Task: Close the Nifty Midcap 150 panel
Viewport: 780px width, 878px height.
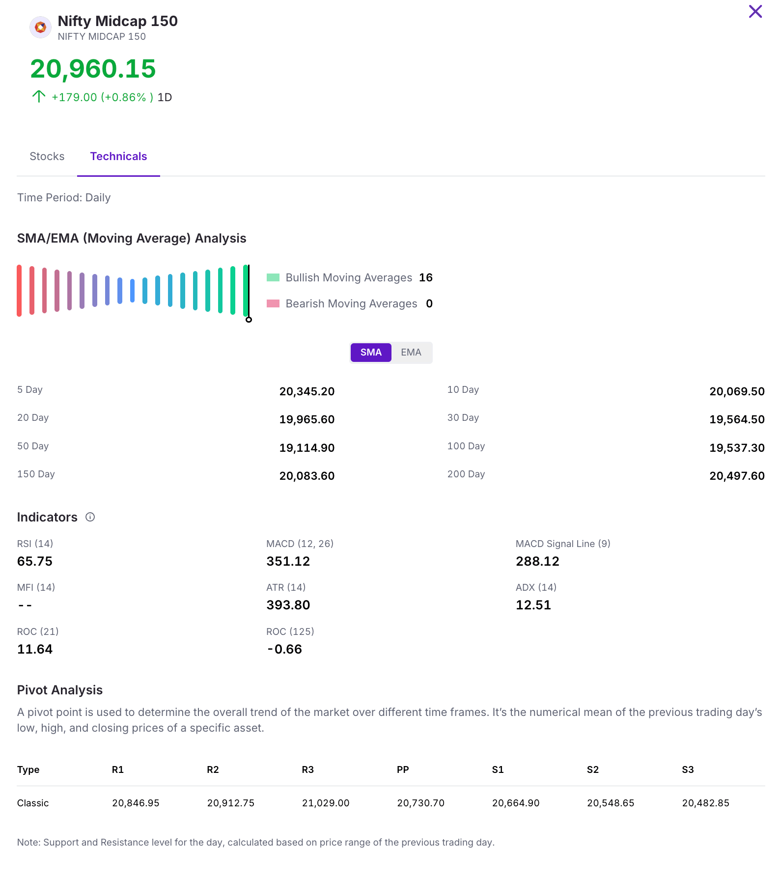Action: (755, 11)
